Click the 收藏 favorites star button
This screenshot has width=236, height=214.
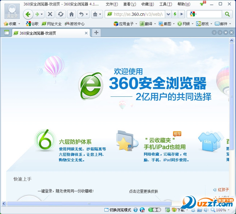(10, 24)
